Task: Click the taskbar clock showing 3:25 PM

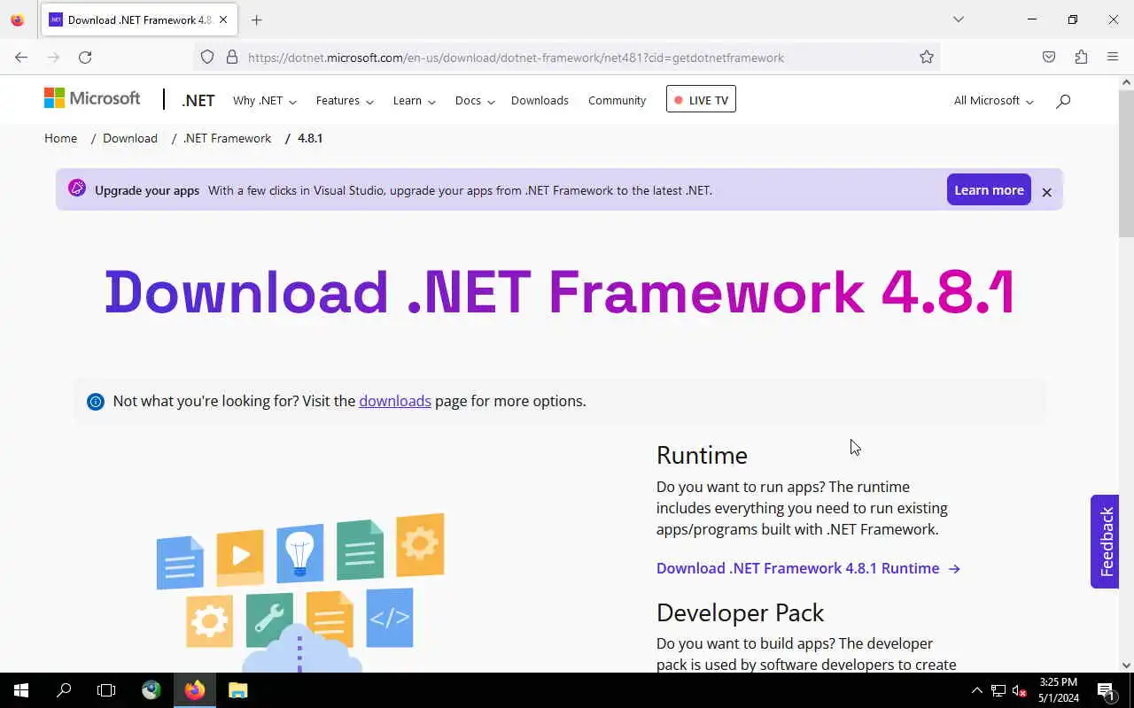Action: point(1059,690)
